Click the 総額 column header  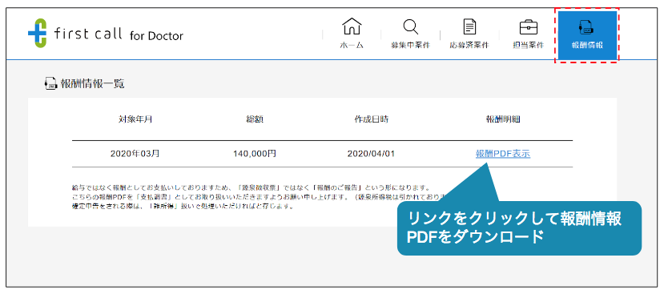point(255,119)
